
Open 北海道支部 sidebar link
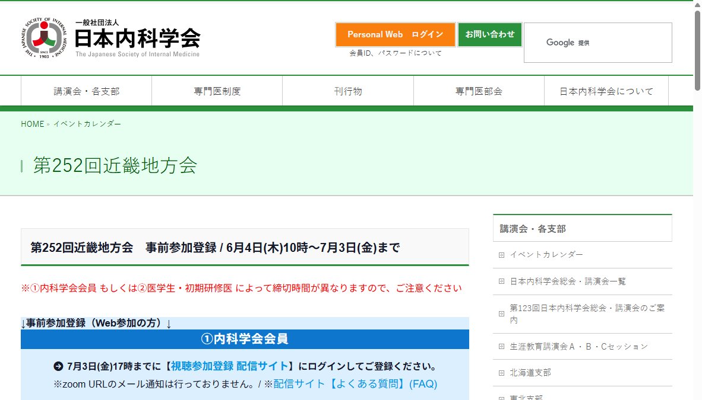(x=530, y=373)
